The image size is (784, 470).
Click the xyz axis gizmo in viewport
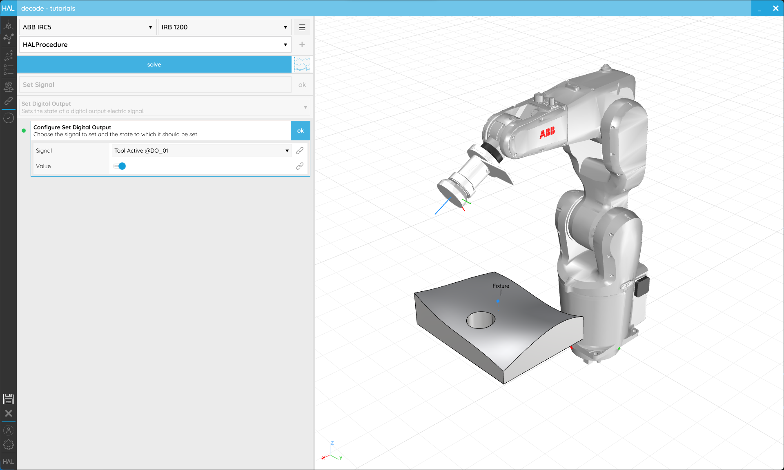pyautogui.click(x=332, y=452)
